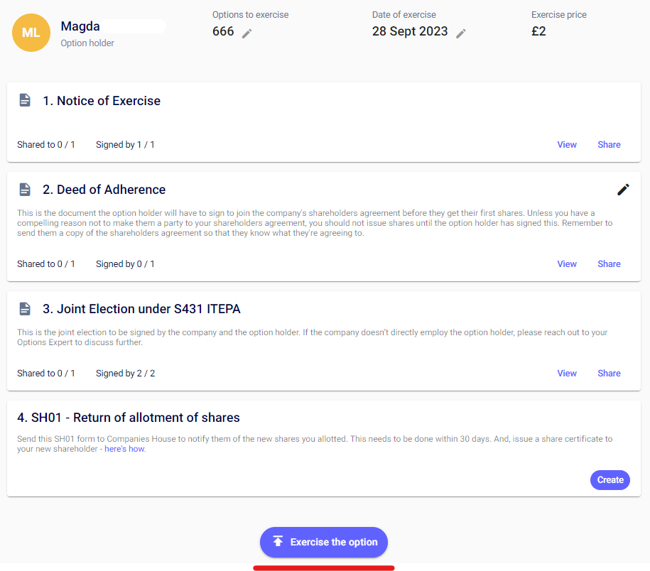Viewport: 650px width, 571px height.
Task: Click the Deed of Adherence edit pencil
Action: [x=623, y=189]
